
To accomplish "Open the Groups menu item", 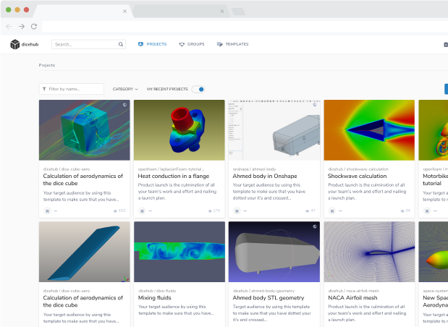I will [192, 44].
